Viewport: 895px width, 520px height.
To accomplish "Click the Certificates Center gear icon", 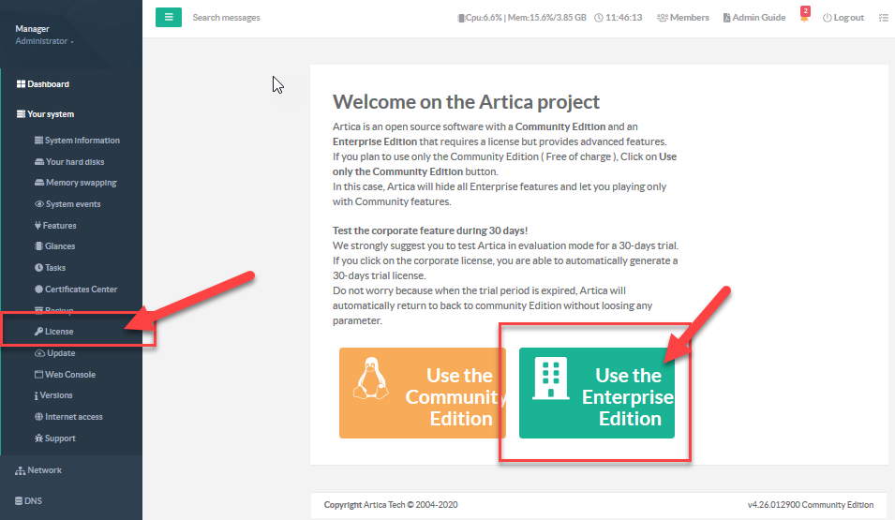I will tap(38, 290).
